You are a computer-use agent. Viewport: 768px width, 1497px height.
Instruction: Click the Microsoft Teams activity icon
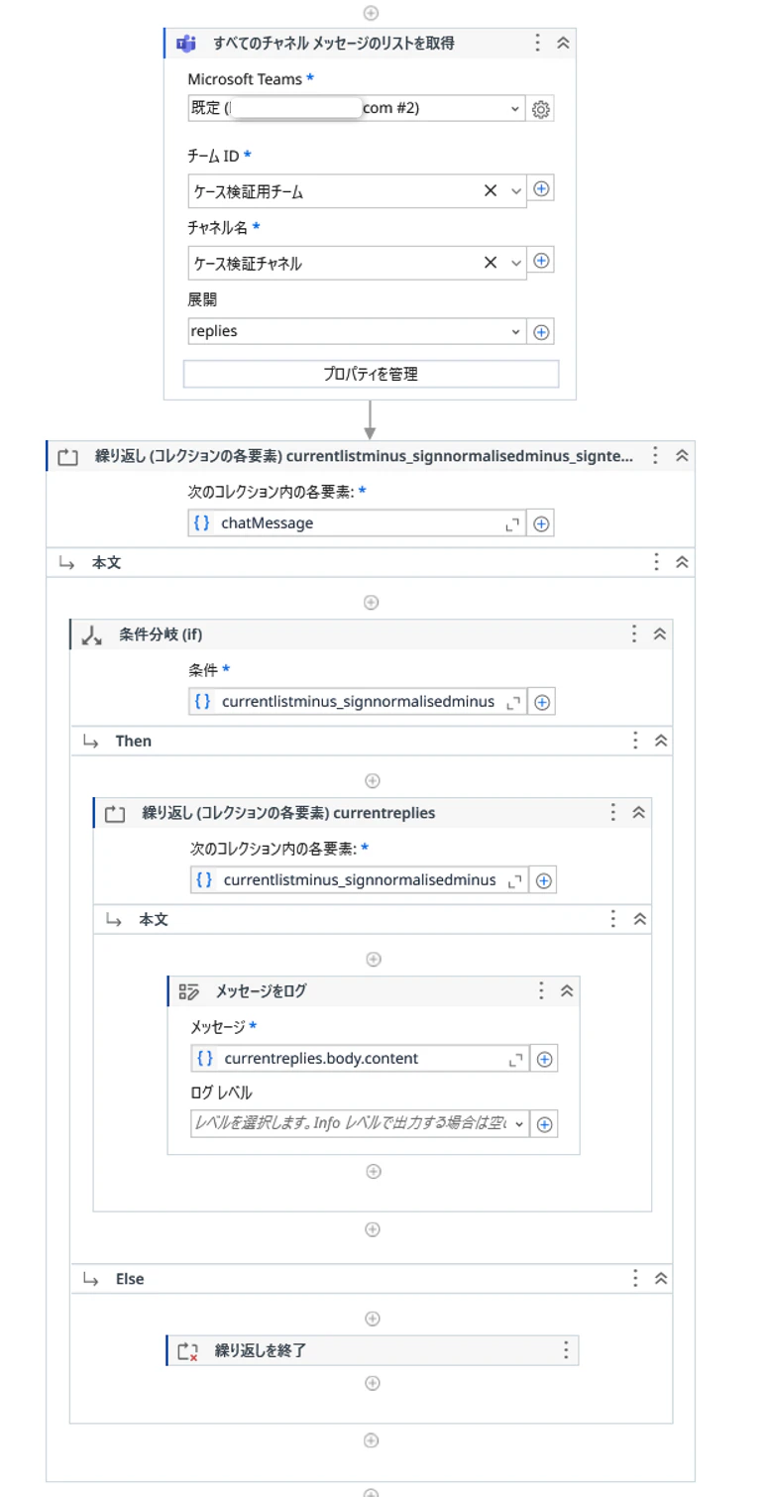pos(185,43)
